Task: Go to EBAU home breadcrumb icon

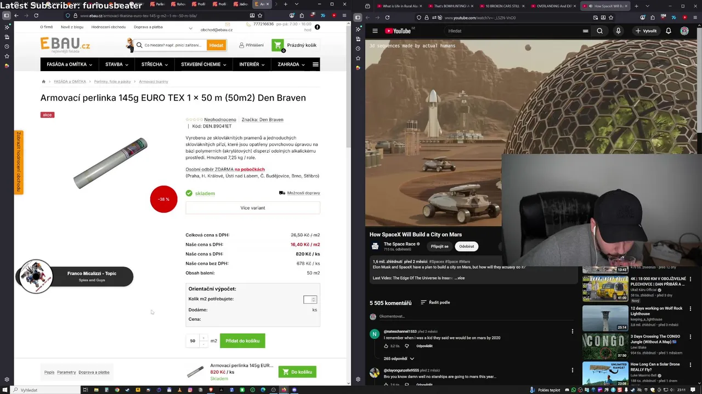Action: tap(43, 82)
